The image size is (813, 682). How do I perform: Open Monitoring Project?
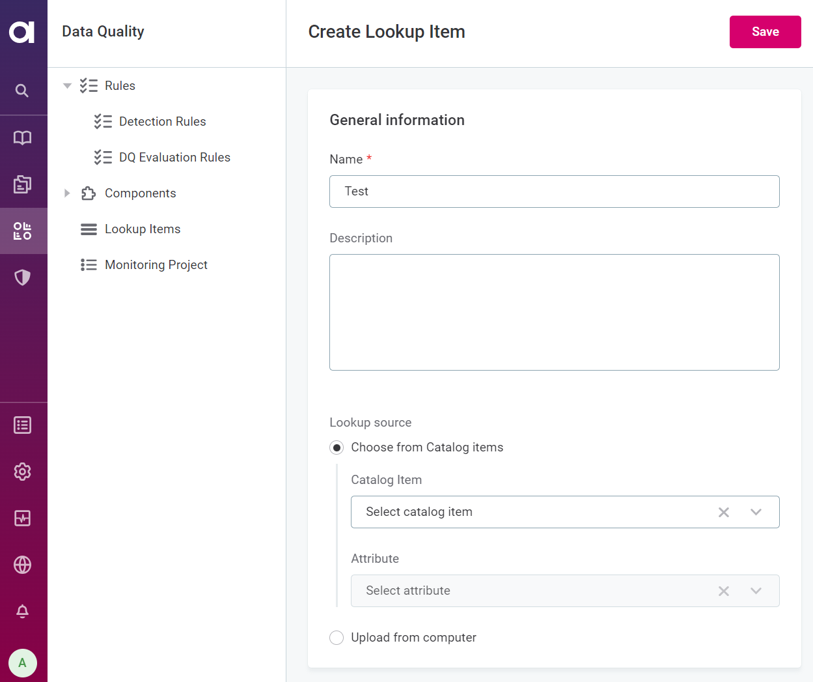coord(156,265)
